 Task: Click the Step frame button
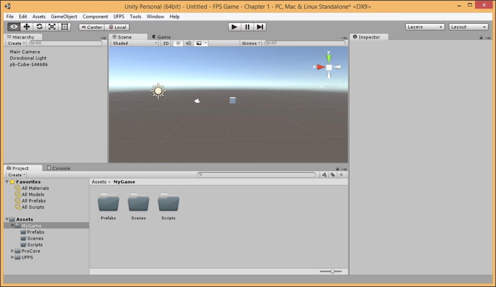pos(260,27)
